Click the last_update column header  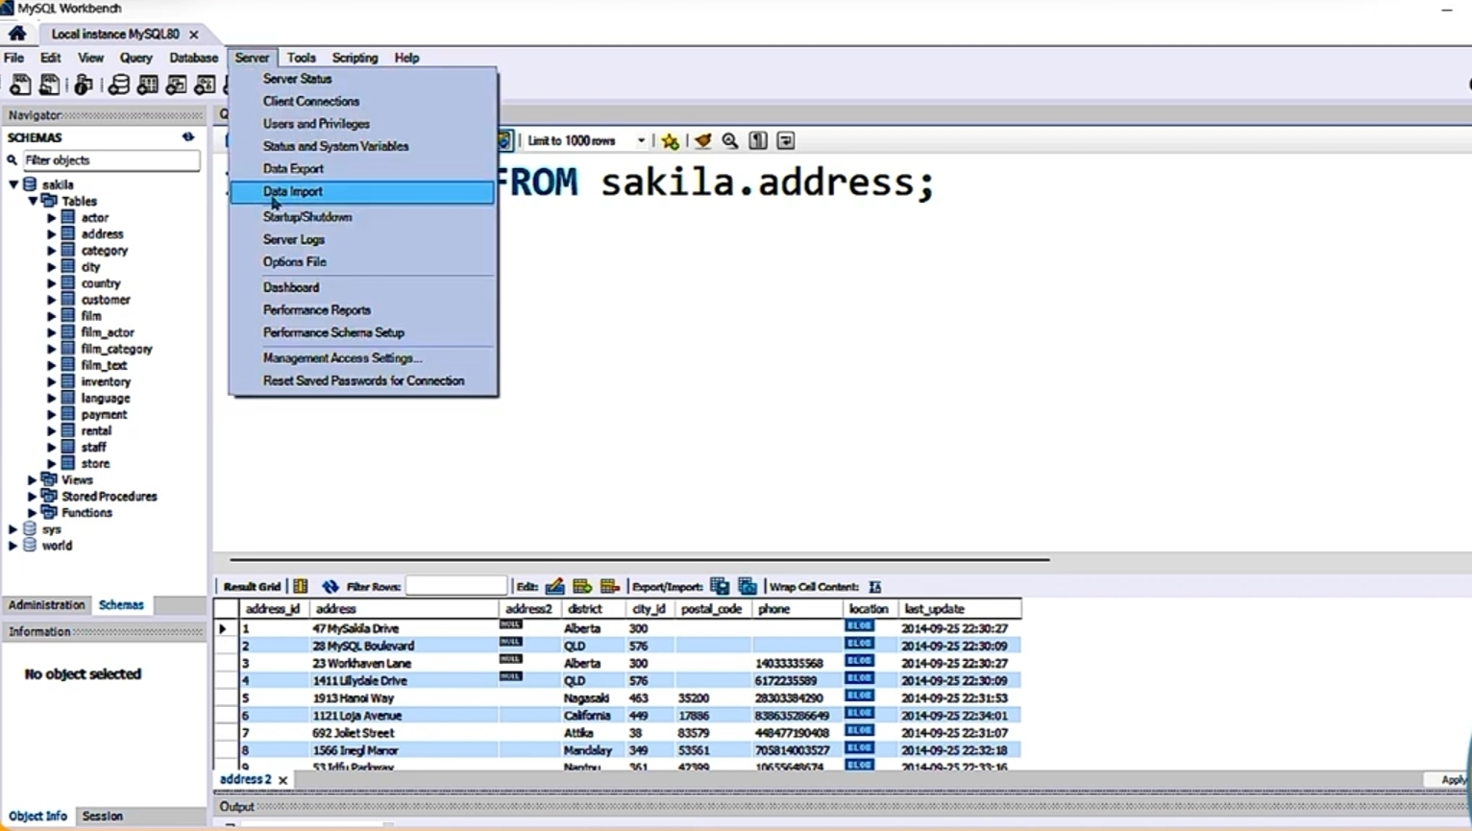[x=934, y=609]
